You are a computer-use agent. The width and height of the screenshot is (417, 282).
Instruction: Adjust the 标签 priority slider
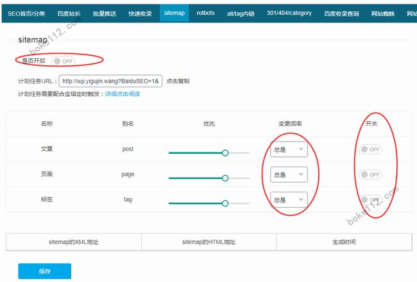coord(209,203)
